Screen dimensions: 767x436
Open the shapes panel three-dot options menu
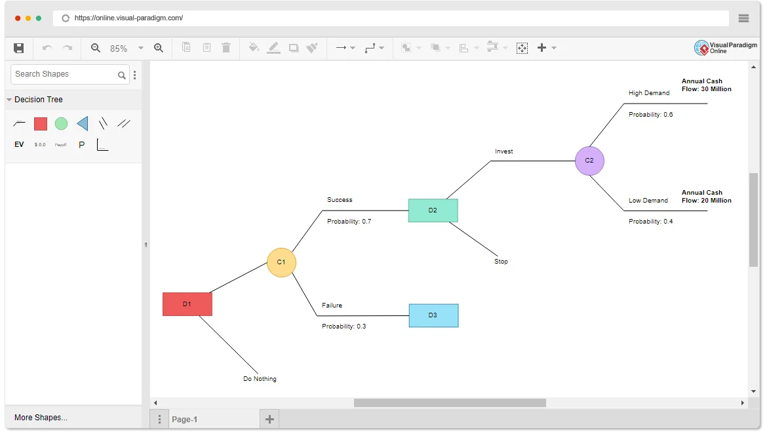[134, 75]
